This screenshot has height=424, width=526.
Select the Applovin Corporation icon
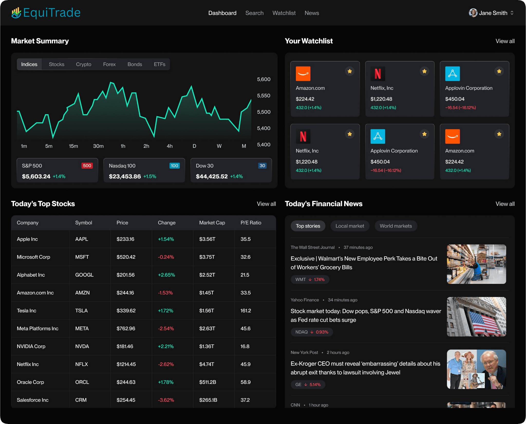click(453, 74)
